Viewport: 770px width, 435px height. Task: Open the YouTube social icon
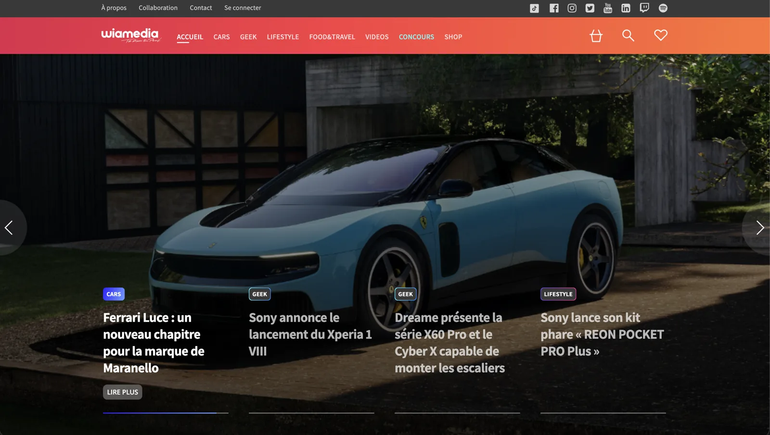coord(608,8)
